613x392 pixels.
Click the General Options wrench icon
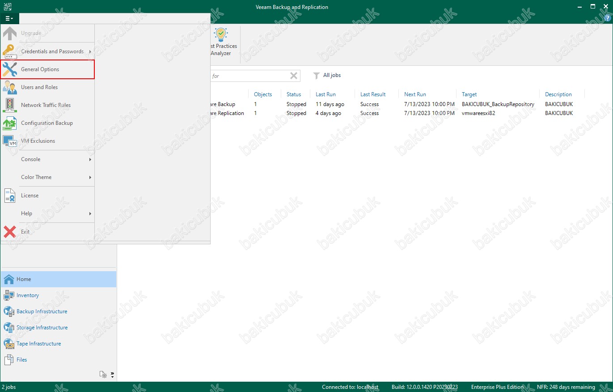point(10,69)
